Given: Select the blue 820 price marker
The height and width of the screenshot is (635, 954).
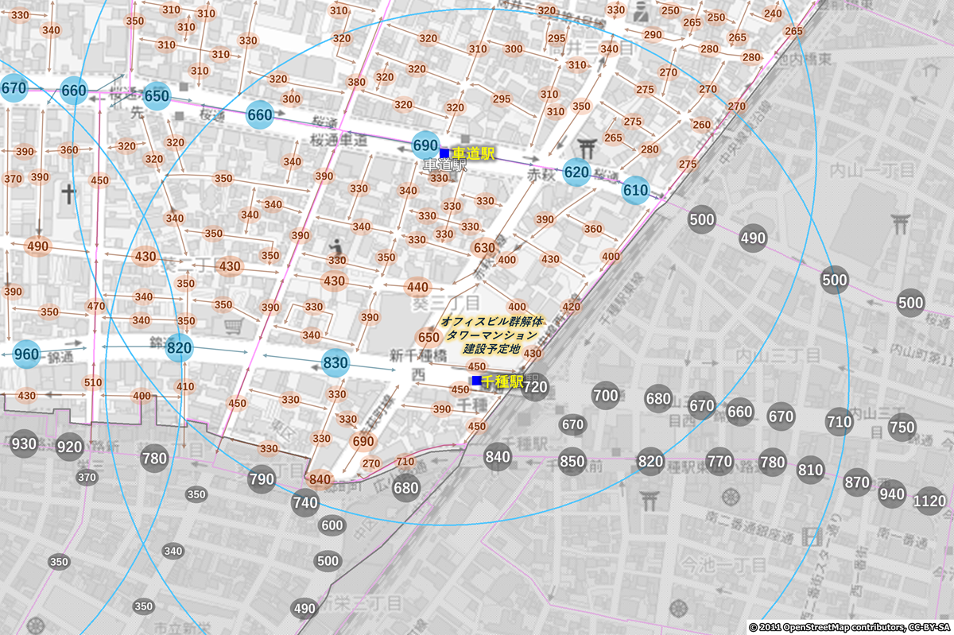Looking at the screenshot, I should pos(180,347).
